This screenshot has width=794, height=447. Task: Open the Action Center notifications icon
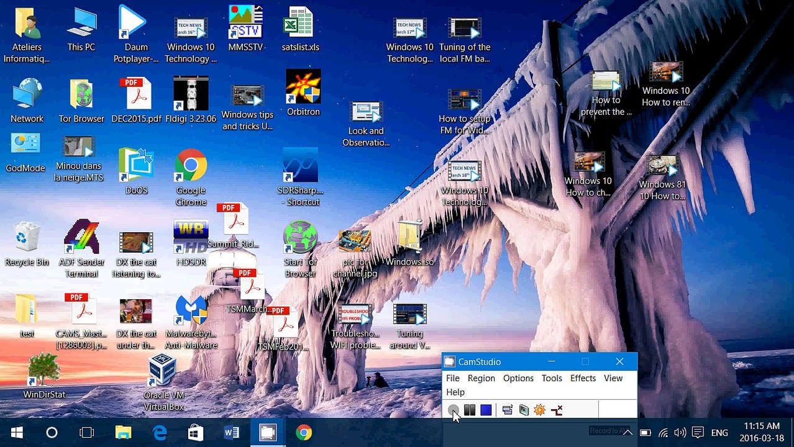point(698,433)
